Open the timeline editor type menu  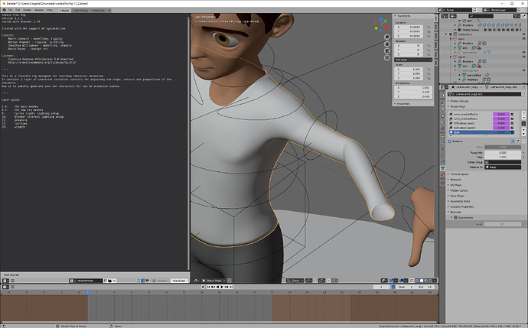[x=5, y=287]
